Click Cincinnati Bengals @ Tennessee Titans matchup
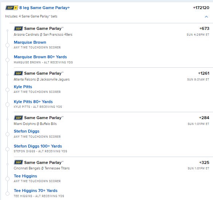This screenshot has width=213, height=200. coord(42,168)
